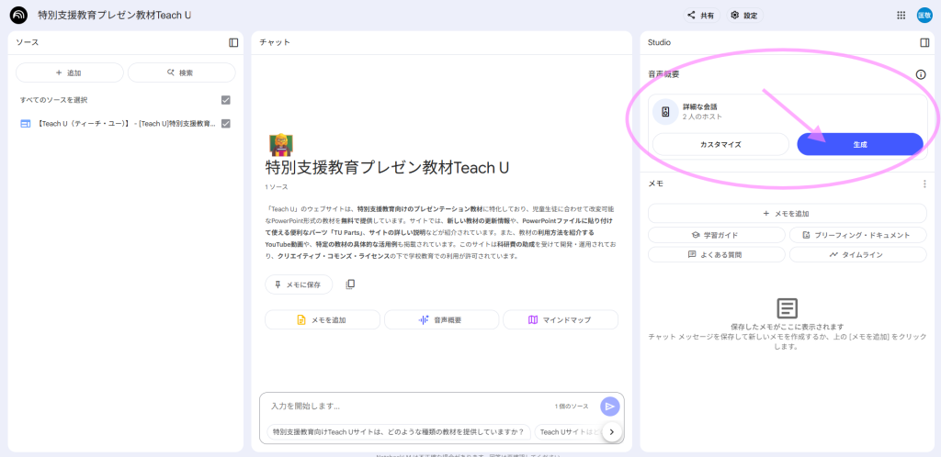
Task: Click the メモ section heading
Action: 655,184
